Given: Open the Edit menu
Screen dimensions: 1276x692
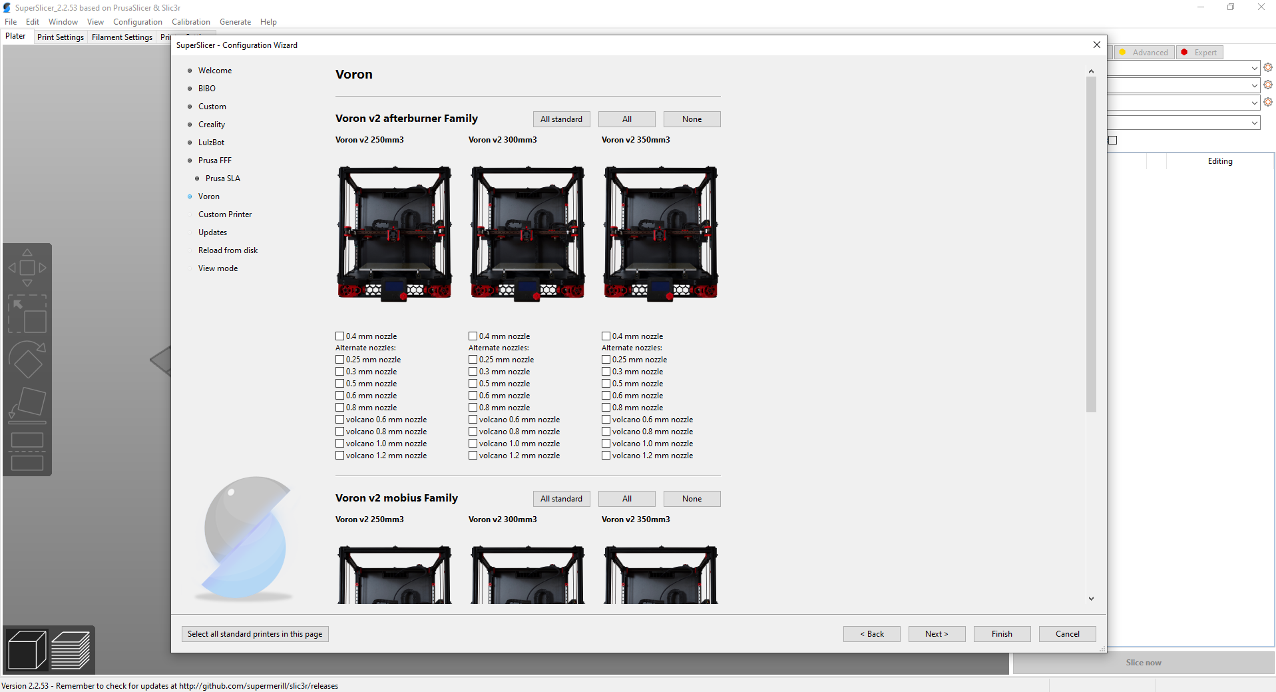Looking at the screenshot, I should pyautogui.click(x=33, y=22).
